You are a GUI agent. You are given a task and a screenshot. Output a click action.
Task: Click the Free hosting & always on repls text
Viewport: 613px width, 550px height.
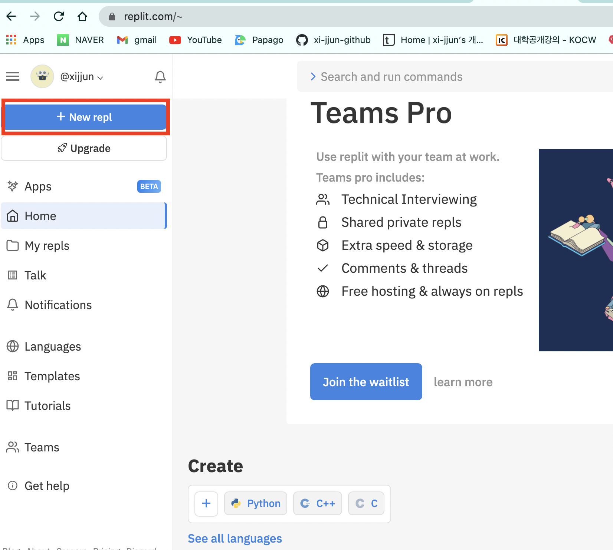coord(432,291)
